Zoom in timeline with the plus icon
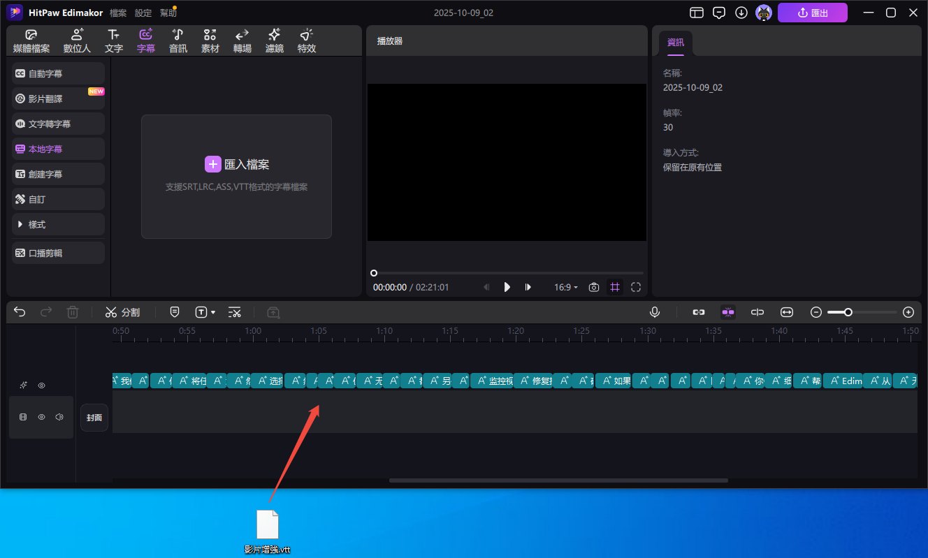The height and width of the screenshot is (558, 928). (x=908, y=313)
